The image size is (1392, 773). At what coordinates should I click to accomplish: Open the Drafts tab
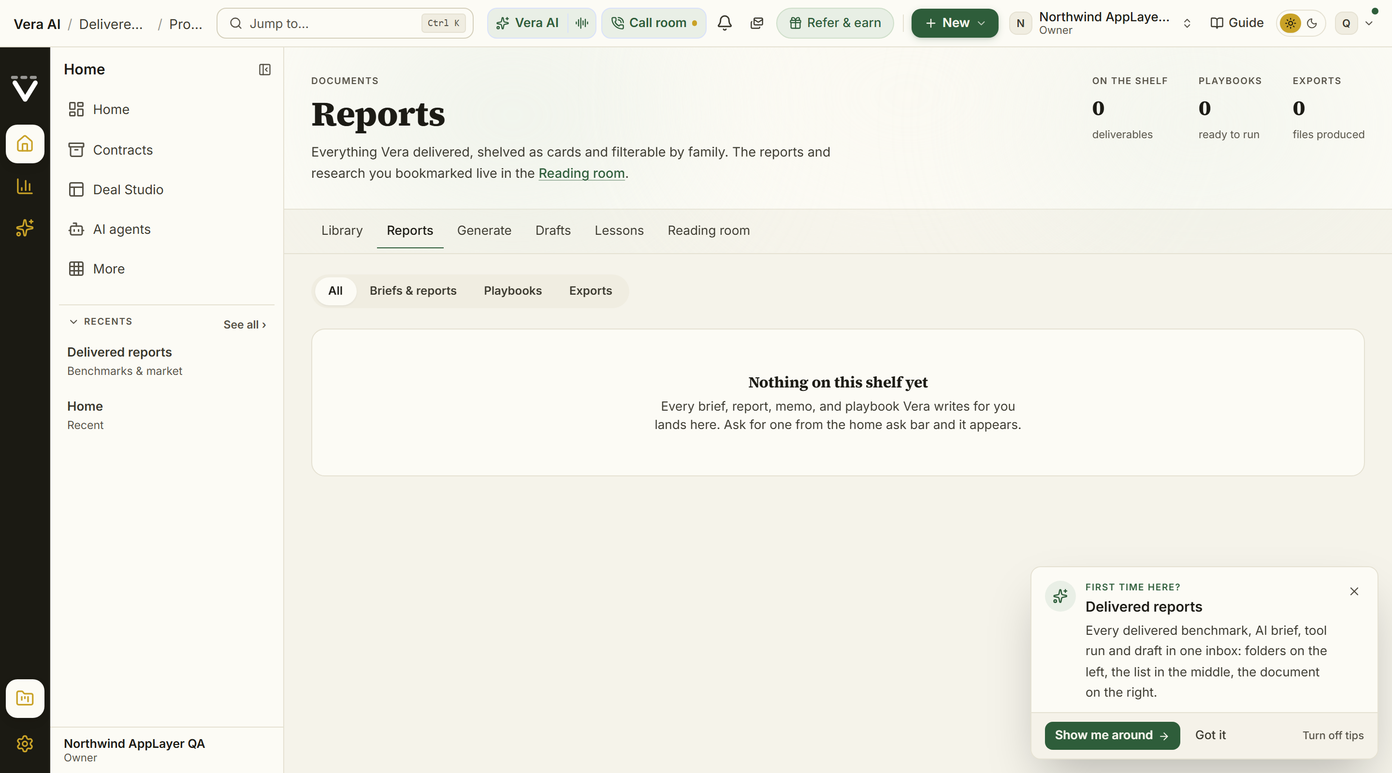(x=553, y=230)
